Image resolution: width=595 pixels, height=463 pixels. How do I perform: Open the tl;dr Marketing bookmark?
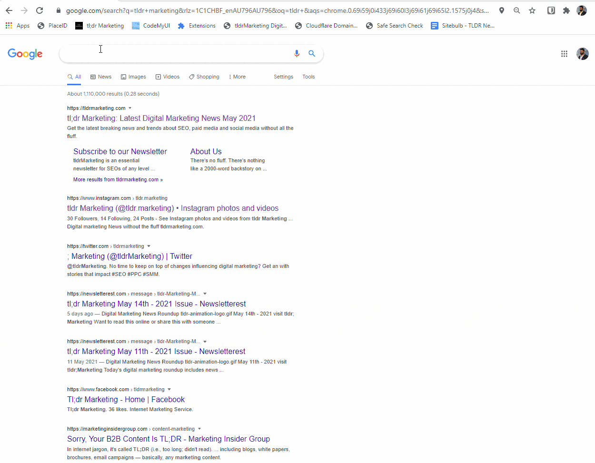pos(99,26)
